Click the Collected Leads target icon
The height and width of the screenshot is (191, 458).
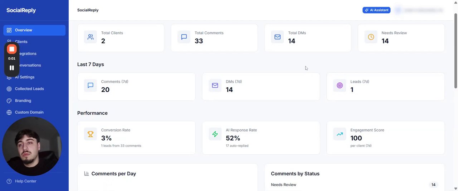(9, 89)
